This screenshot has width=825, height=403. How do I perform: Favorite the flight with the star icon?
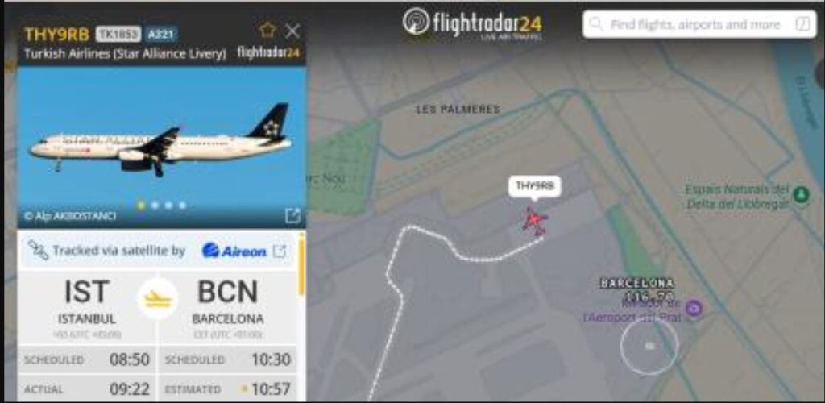pyautogui.click(x=267, y=31)
